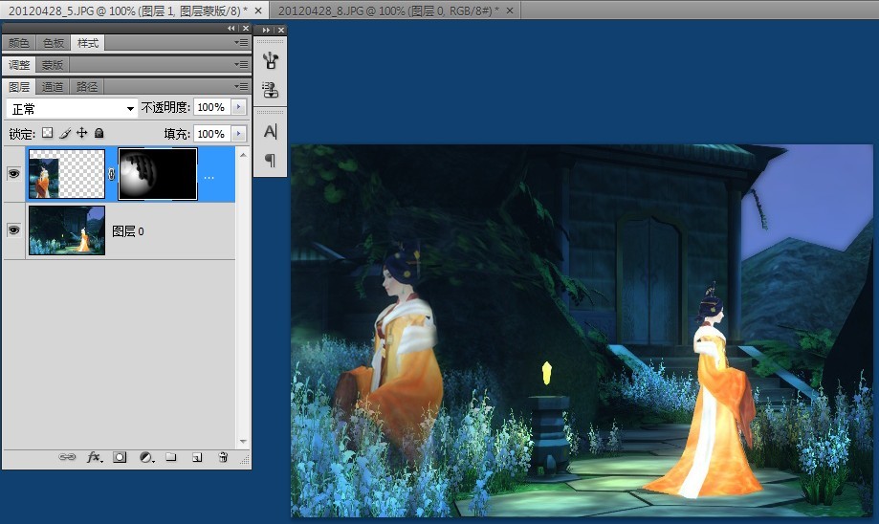Screen dimensions: 879x524
Task: Select the 调整 tab
Action: pos(19,65)
